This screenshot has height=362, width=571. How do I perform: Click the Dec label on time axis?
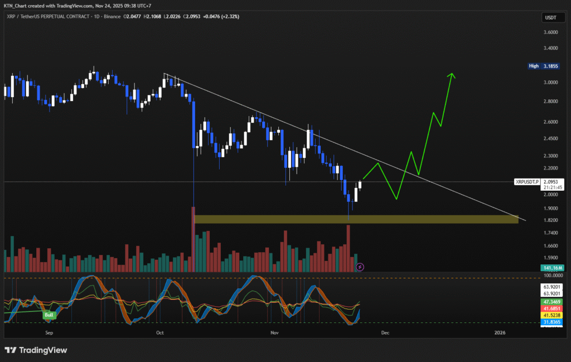click(x=384, y=333)
